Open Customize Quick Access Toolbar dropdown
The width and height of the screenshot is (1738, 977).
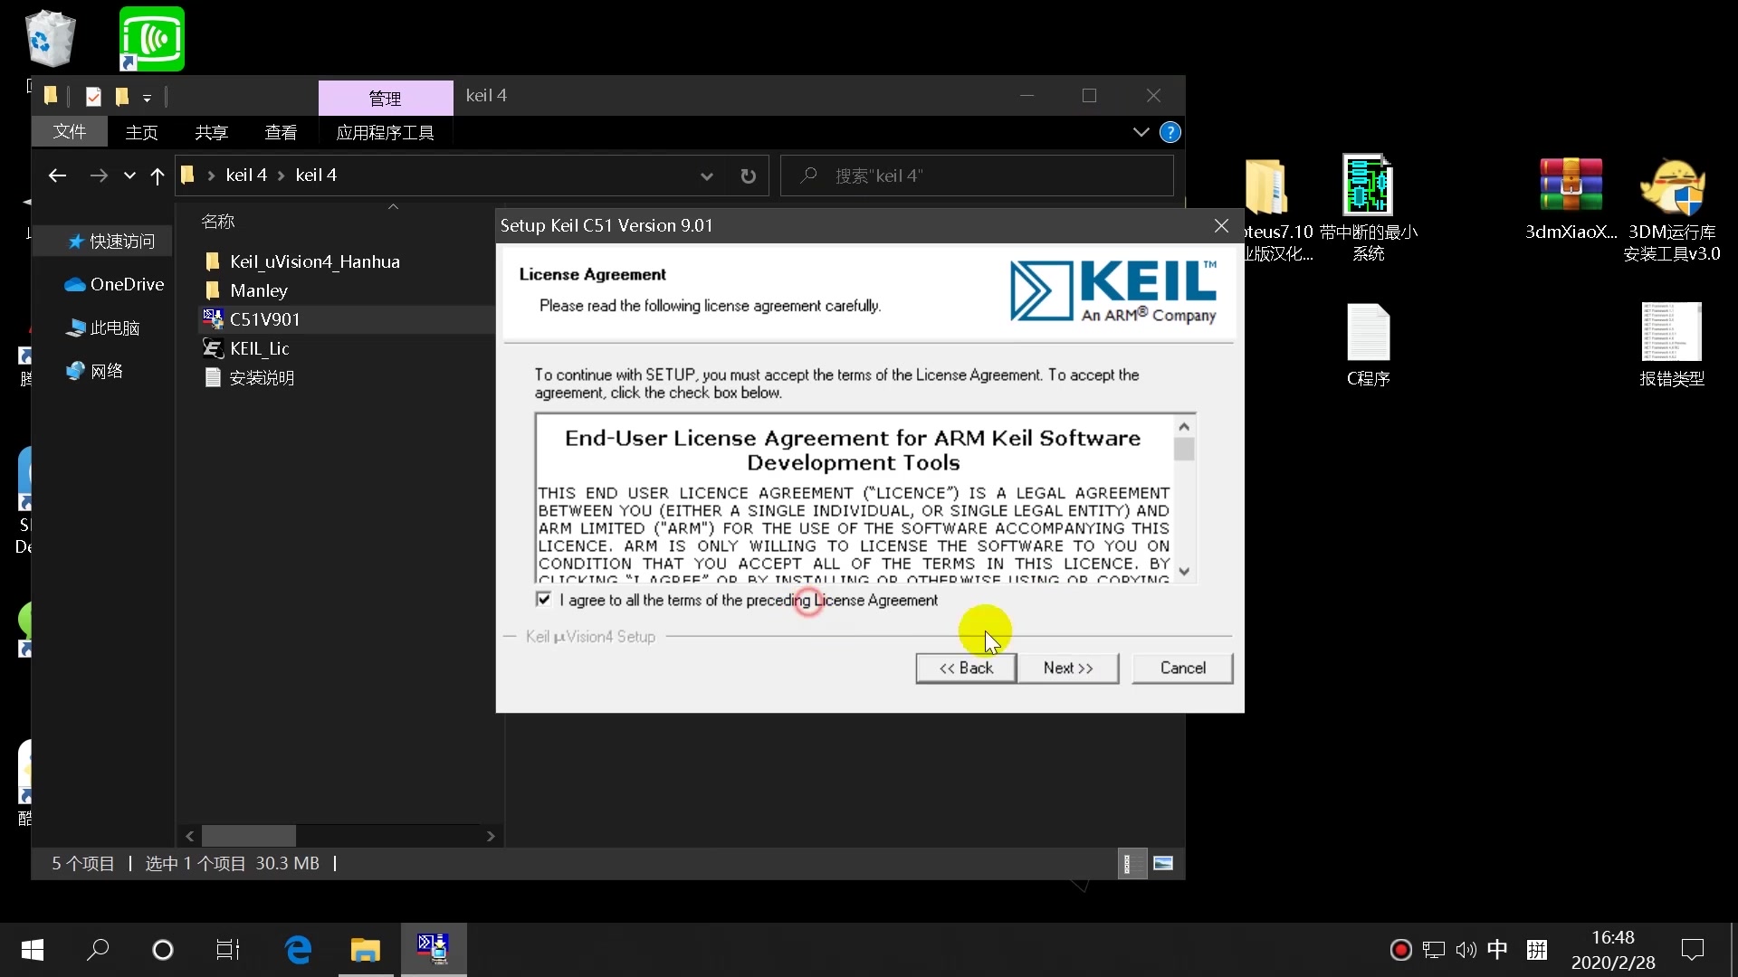click(x=147, y=98)
